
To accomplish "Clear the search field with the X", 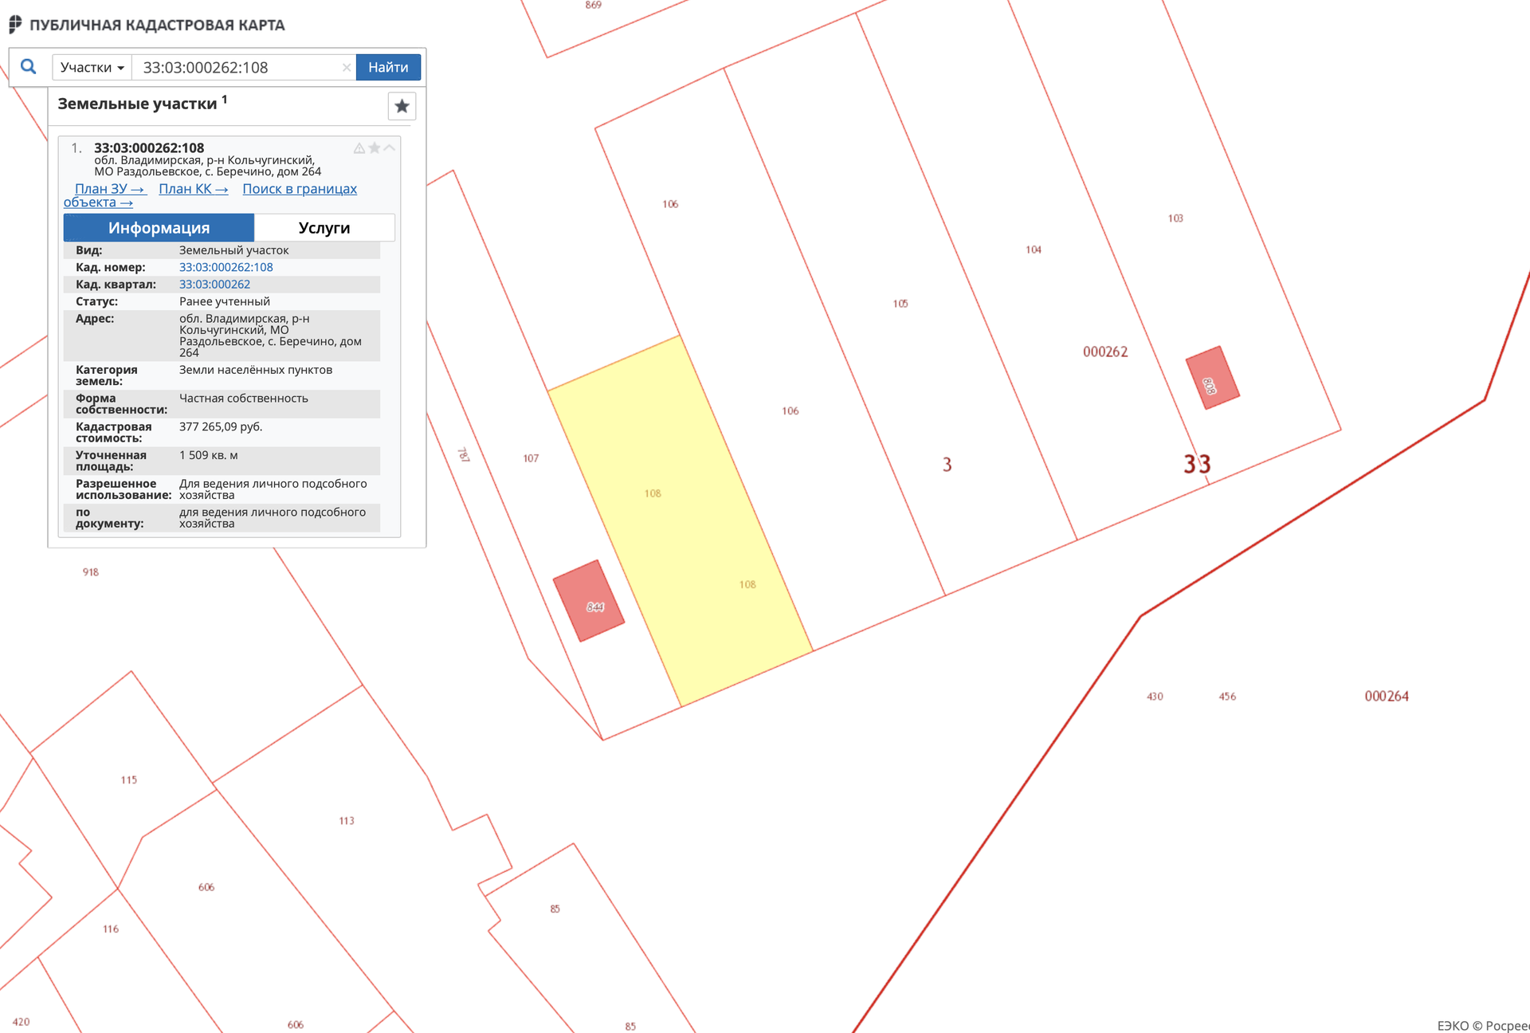I will point(346,68).
